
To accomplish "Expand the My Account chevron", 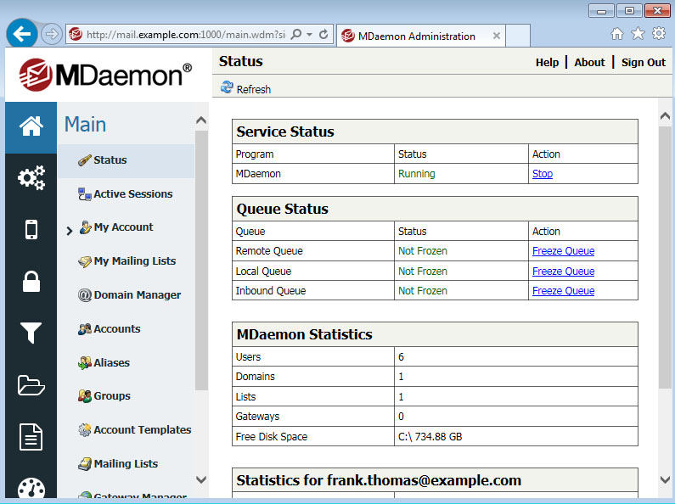I will [x=70, y=231].
